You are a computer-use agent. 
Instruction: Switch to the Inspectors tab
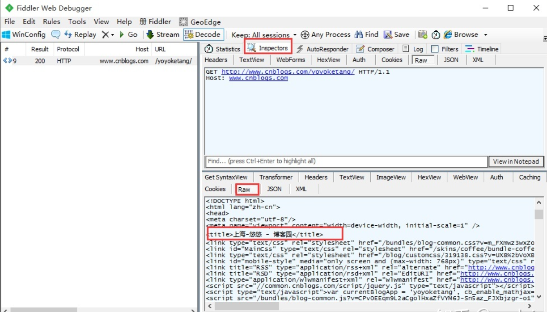[x=268, y=48]
